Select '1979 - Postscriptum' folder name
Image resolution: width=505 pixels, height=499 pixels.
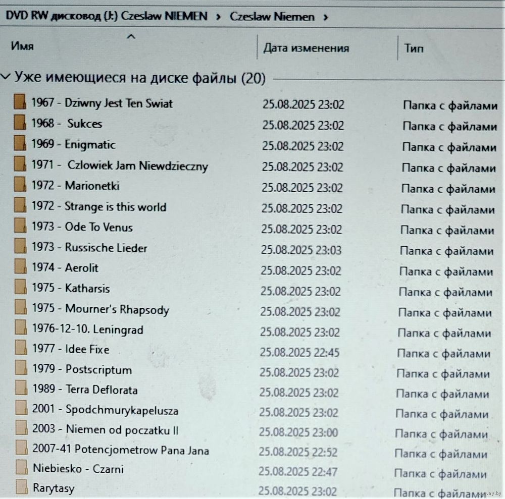(82, 369)
